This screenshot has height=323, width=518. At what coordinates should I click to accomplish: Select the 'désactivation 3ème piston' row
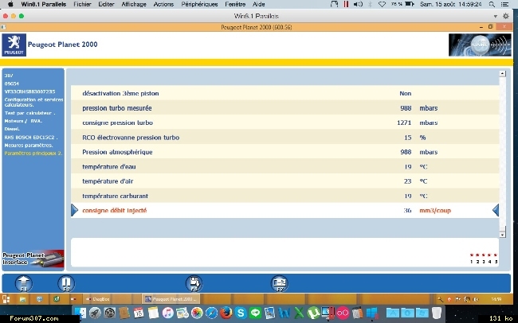tap(285, 93)
